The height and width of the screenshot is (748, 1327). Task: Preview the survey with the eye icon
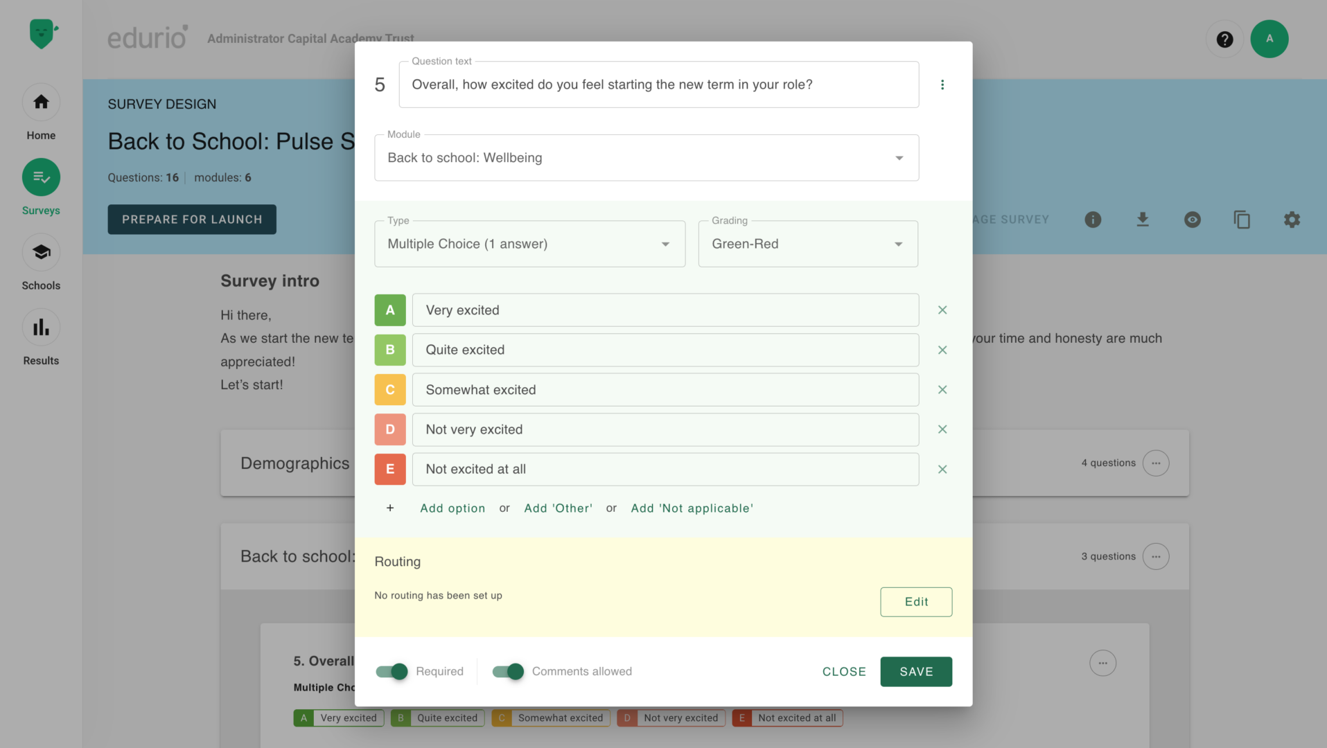(1193, 220)
